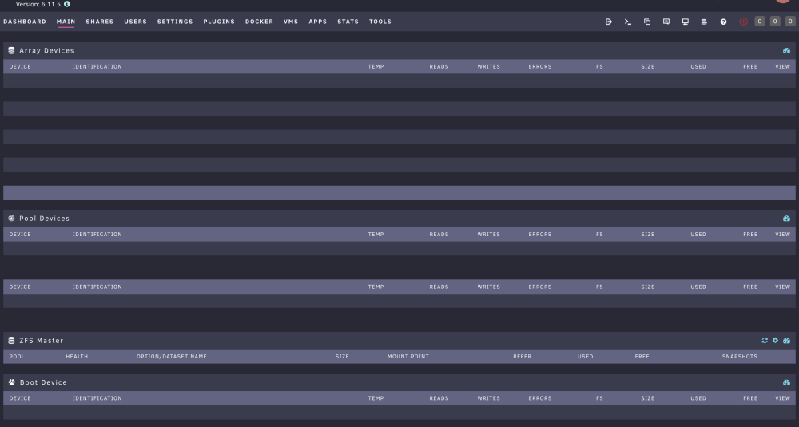
Task: Click Temp. header in Array Devices table
Action: [376, 67]
